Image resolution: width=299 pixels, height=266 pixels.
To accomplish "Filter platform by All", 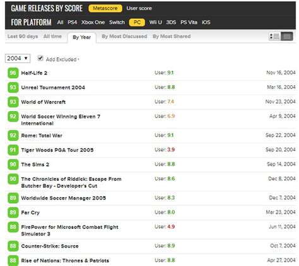I will coord(60,22).
